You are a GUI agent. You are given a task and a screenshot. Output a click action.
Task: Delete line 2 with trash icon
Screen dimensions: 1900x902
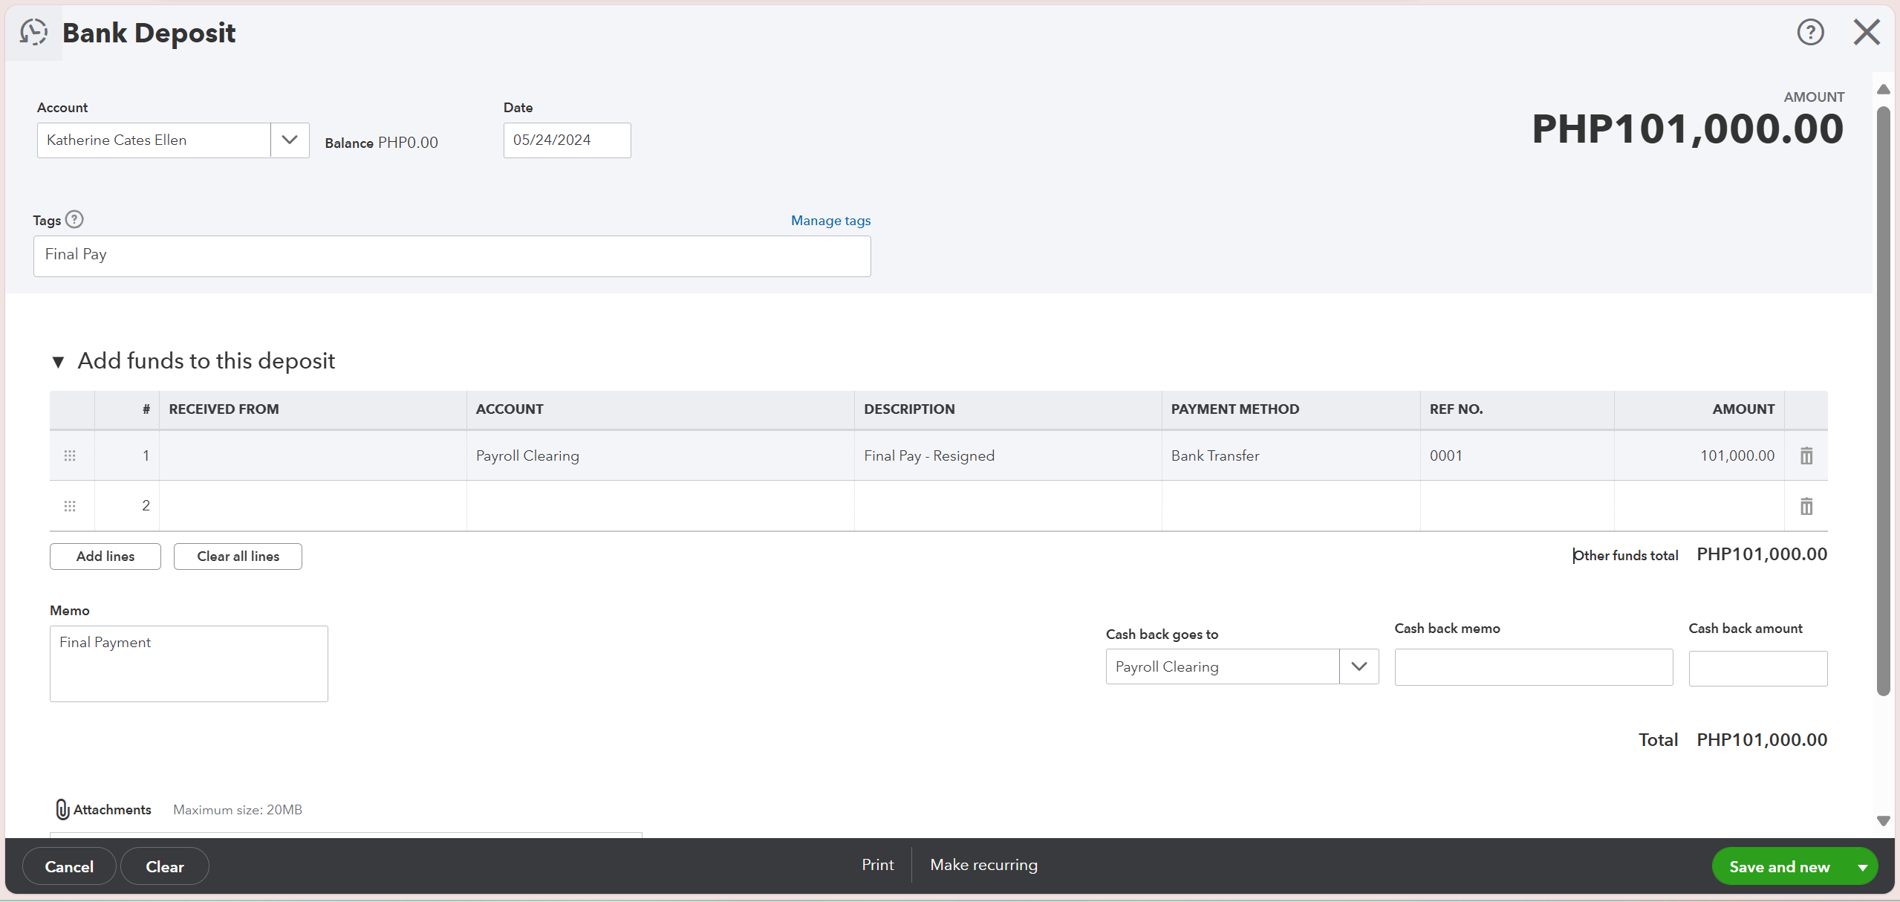click(x=1806, y=506)
